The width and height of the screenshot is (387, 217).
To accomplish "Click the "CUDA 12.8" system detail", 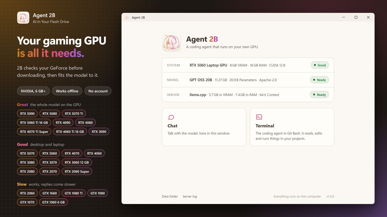I will coord(277,65).
